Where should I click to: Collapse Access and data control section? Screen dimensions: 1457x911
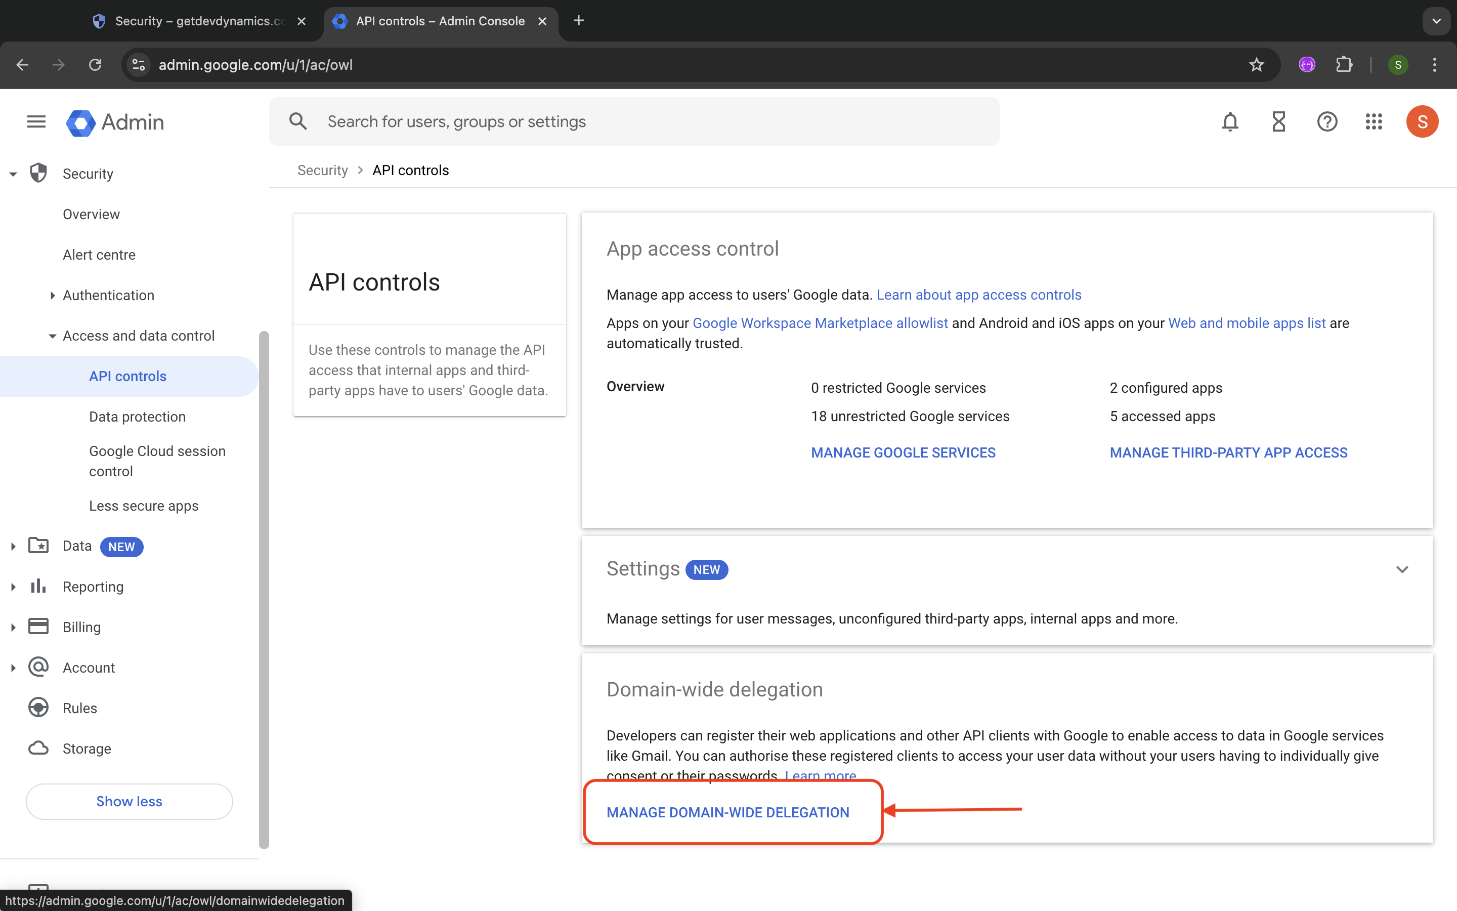pyautogui.click(x=53, y=336)
